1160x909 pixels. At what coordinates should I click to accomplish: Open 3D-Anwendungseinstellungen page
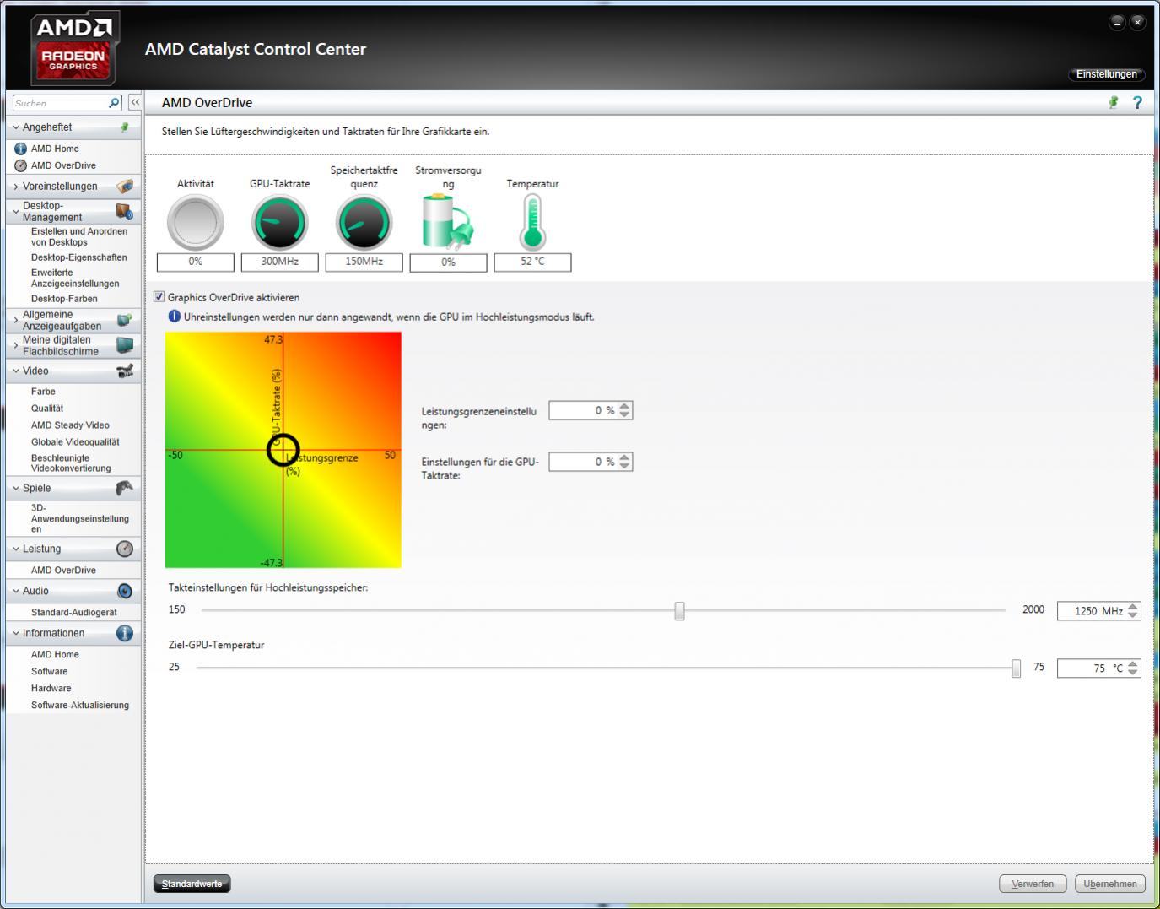(80, 518)
